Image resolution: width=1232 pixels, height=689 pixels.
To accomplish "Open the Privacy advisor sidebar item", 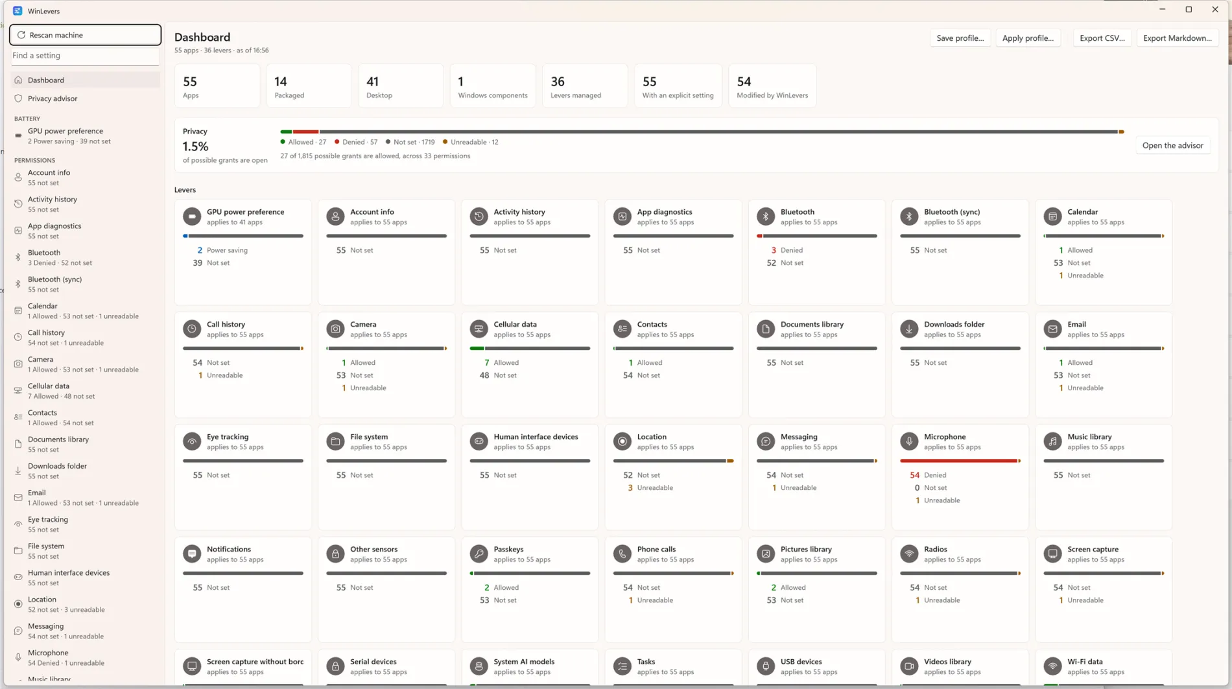I will pos(85,99).
